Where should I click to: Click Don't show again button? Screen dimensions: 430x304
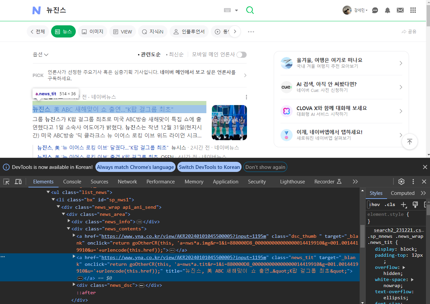click(x=265, y=167)
